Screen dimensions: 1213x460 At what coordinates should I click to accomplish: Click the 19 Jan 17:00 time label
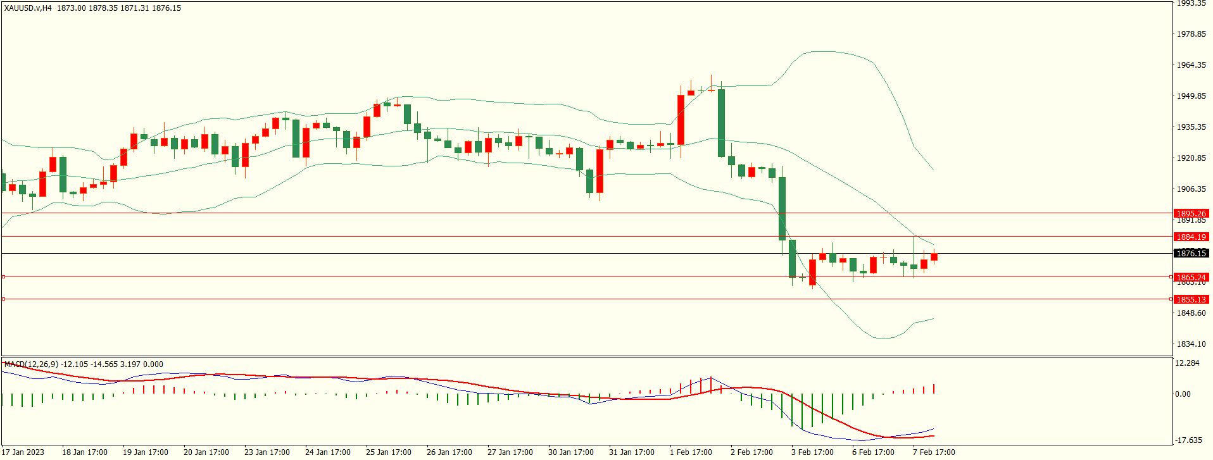(146, 452)
